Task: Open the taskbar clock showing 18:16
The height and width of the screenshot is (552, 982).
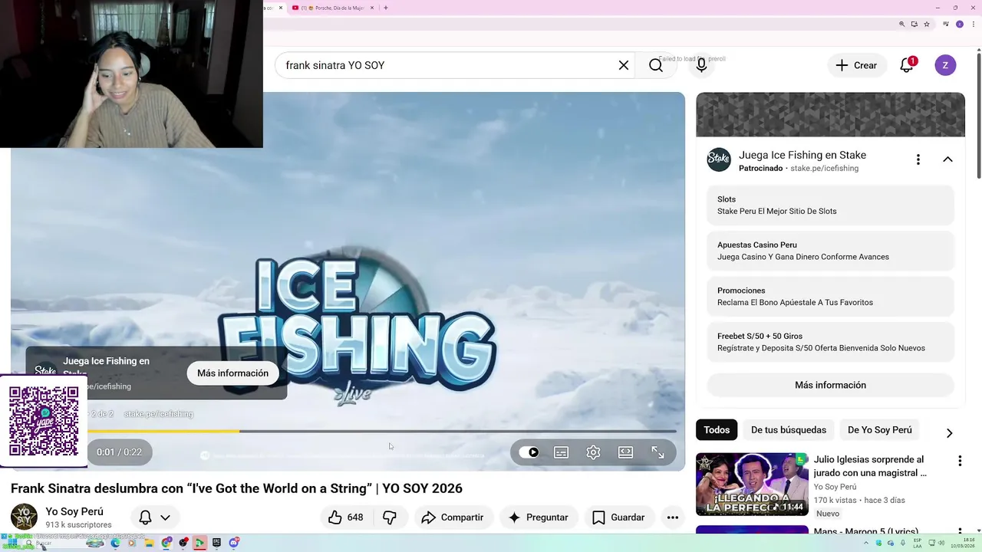Action: (x=963, y=544)
